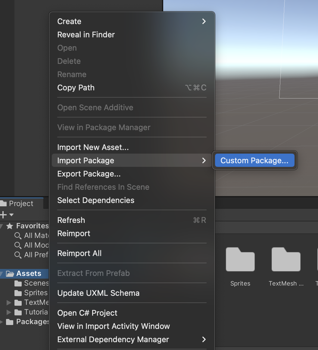Click the TextMesh ... label in grid
The height and width of the screenshot is (350, 318).
(x=286, y=283)
